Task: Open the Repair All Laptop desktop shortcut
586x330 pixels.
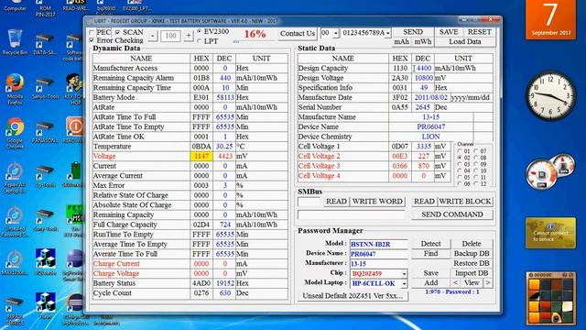Action: pos(15,177)
